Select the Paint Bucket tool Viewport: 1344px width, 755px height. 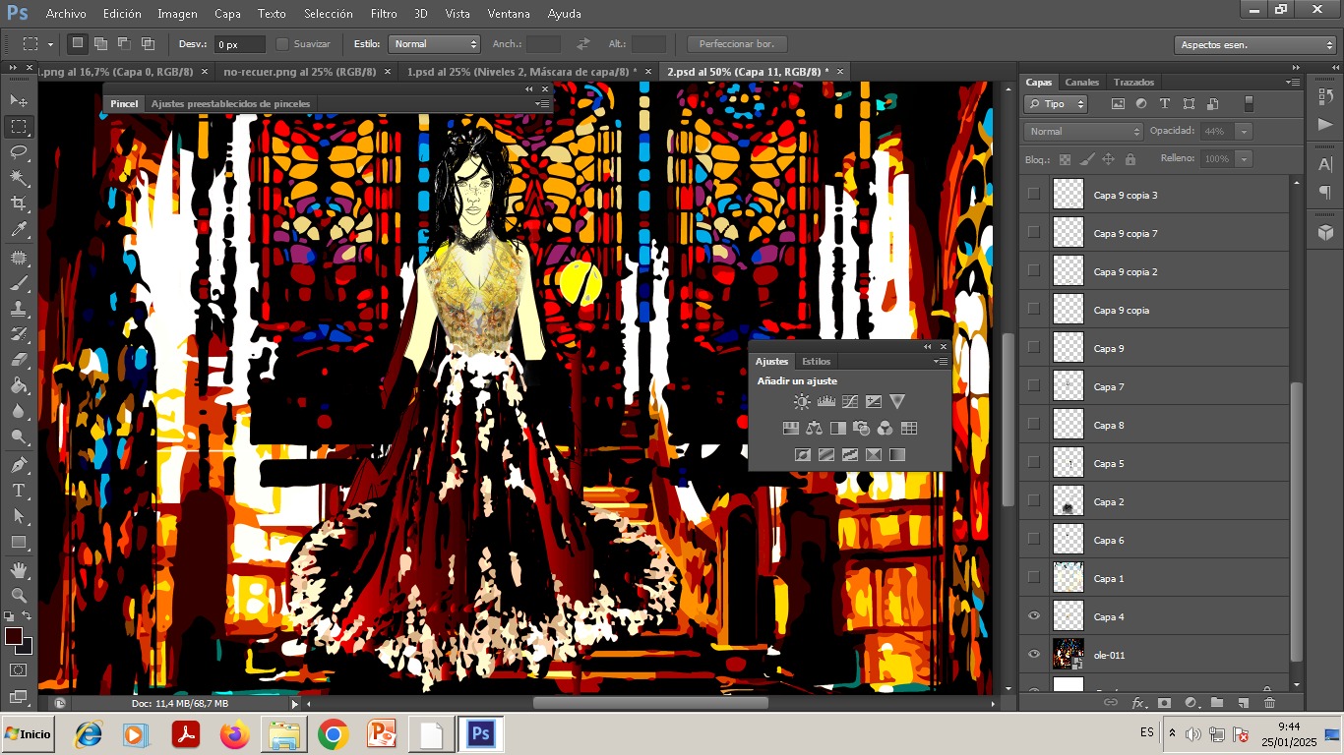19,386
